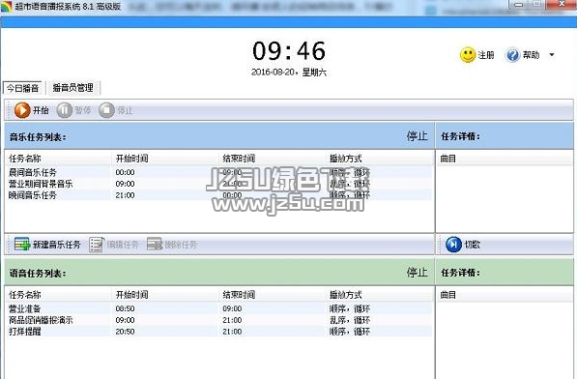Click start time 08:50 of 营业准备
The image size is (577, 379).
click(125, 308)
